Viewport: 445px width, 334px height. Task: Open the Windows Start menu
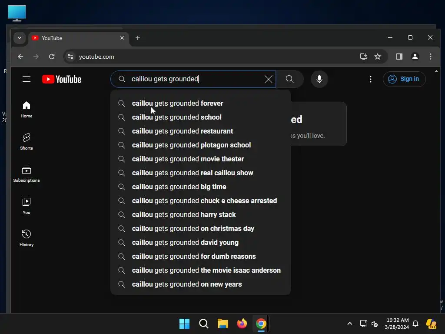184,324
